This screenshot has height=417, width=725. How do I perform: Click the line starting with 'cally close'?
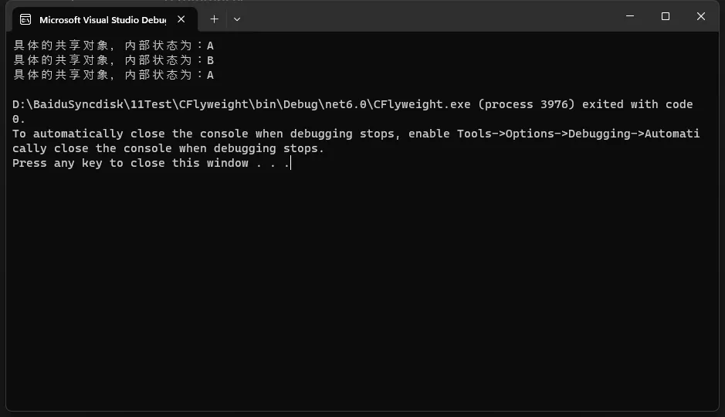pos(168,148)
